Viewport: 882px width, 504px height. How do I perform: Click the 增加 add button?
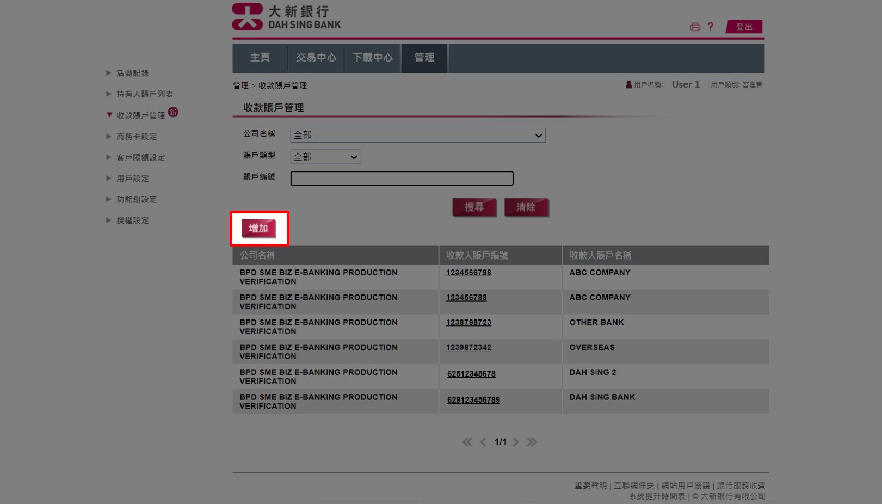pyautogui.click(x=258, y=229)
